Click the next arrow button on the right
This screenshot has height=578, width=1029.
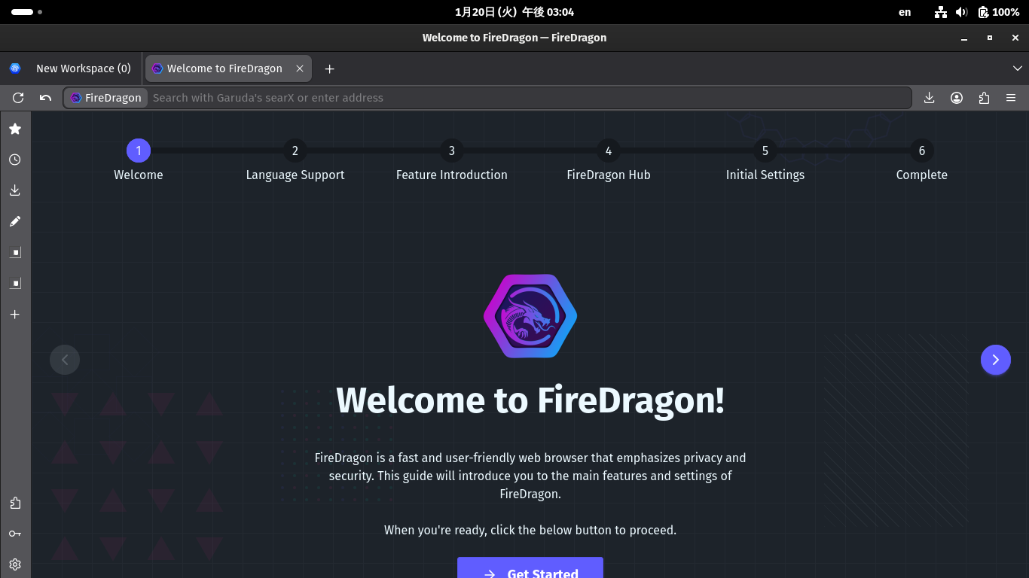click(x=996, y=360)
